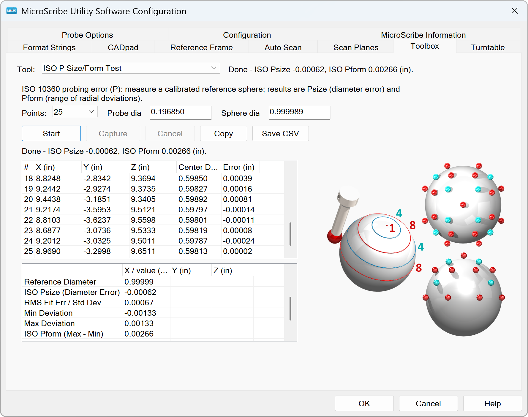Image resolution: width=528 pixels, height=417 pixels.
Task: Select the ISO Psize (Diameter Error) row
Action: pyautogui.click(x=153, y=292)
